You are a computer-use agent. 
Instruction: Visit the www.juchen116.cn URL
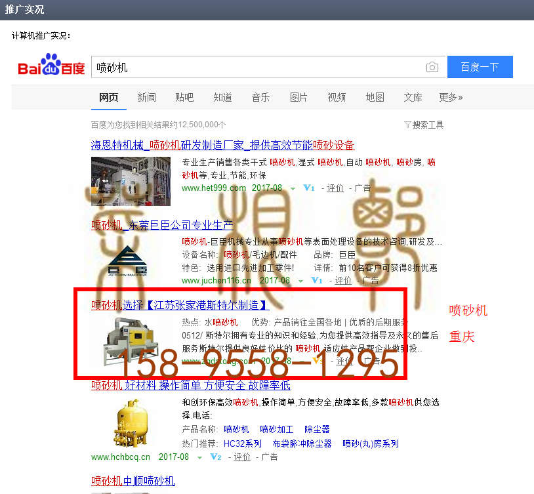pos(216,281)
